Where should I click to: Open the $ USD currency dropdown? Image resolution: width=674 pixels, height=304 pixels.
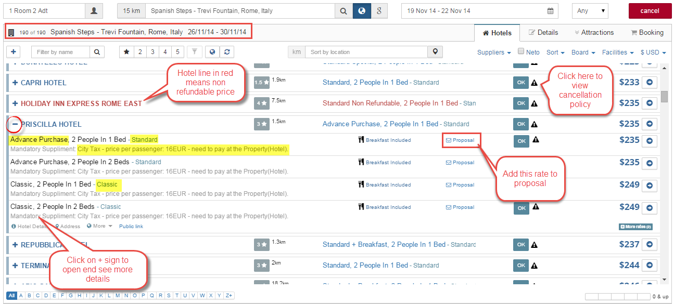click(653, 52)
